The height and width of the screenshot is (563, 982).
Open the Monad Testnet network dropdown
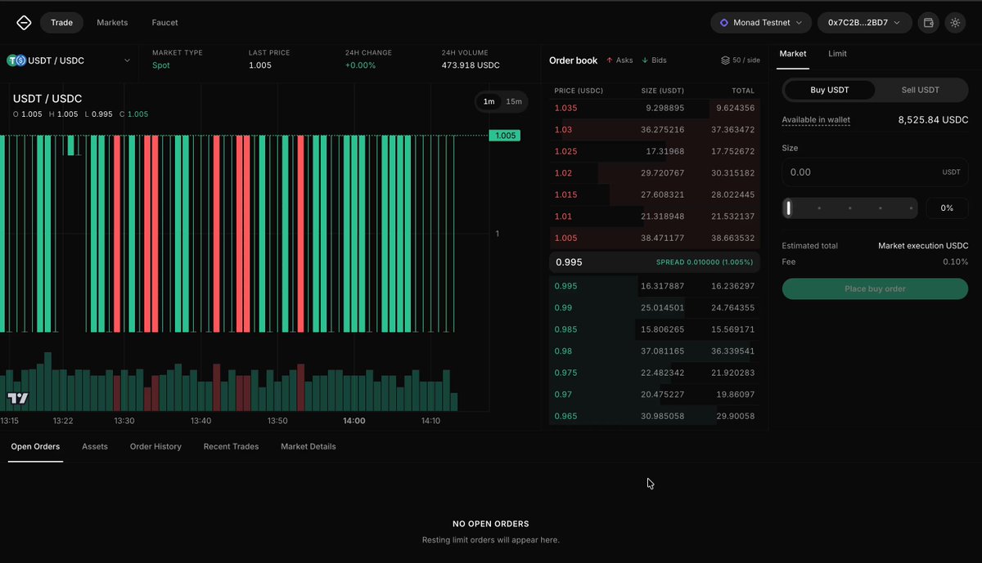[x=761, y=23]
